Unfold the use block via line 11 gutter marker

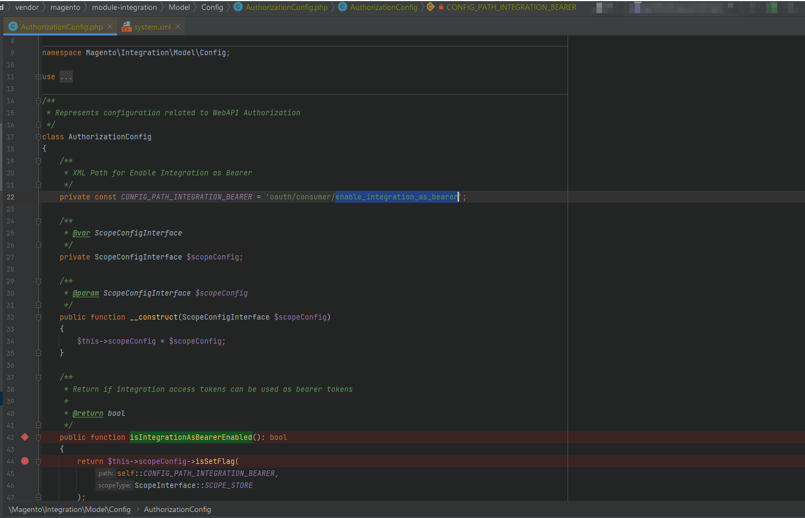(x=38, y=76)
